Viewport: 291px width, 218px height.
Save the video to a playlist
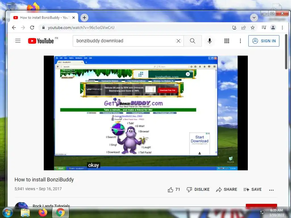(252, 189)
